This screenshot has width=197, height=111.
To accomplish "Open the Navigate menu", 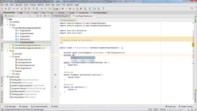I will click(19, 5).
